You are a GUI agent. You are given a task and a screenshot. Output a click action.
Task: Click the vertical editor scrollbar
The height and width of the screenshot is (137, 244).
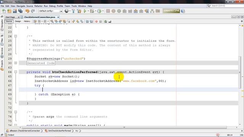pos(240,73)
